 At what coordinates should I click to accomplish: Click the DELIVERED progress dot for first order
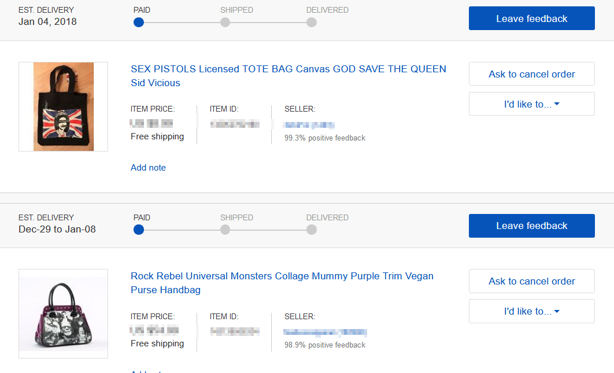click(312, 22)
